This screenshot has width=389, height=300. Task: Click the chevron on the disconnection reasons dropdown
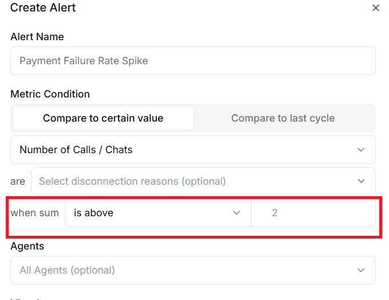[361, 181]
